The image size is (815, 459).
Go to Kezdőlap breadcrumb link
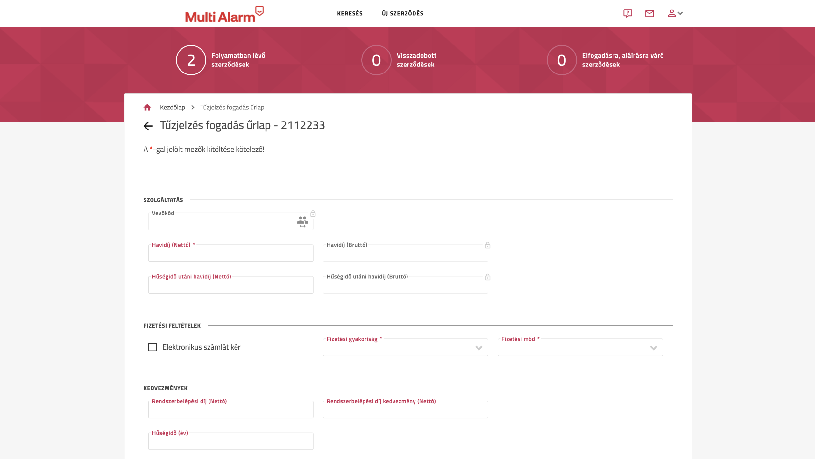[x=172, y=108]
